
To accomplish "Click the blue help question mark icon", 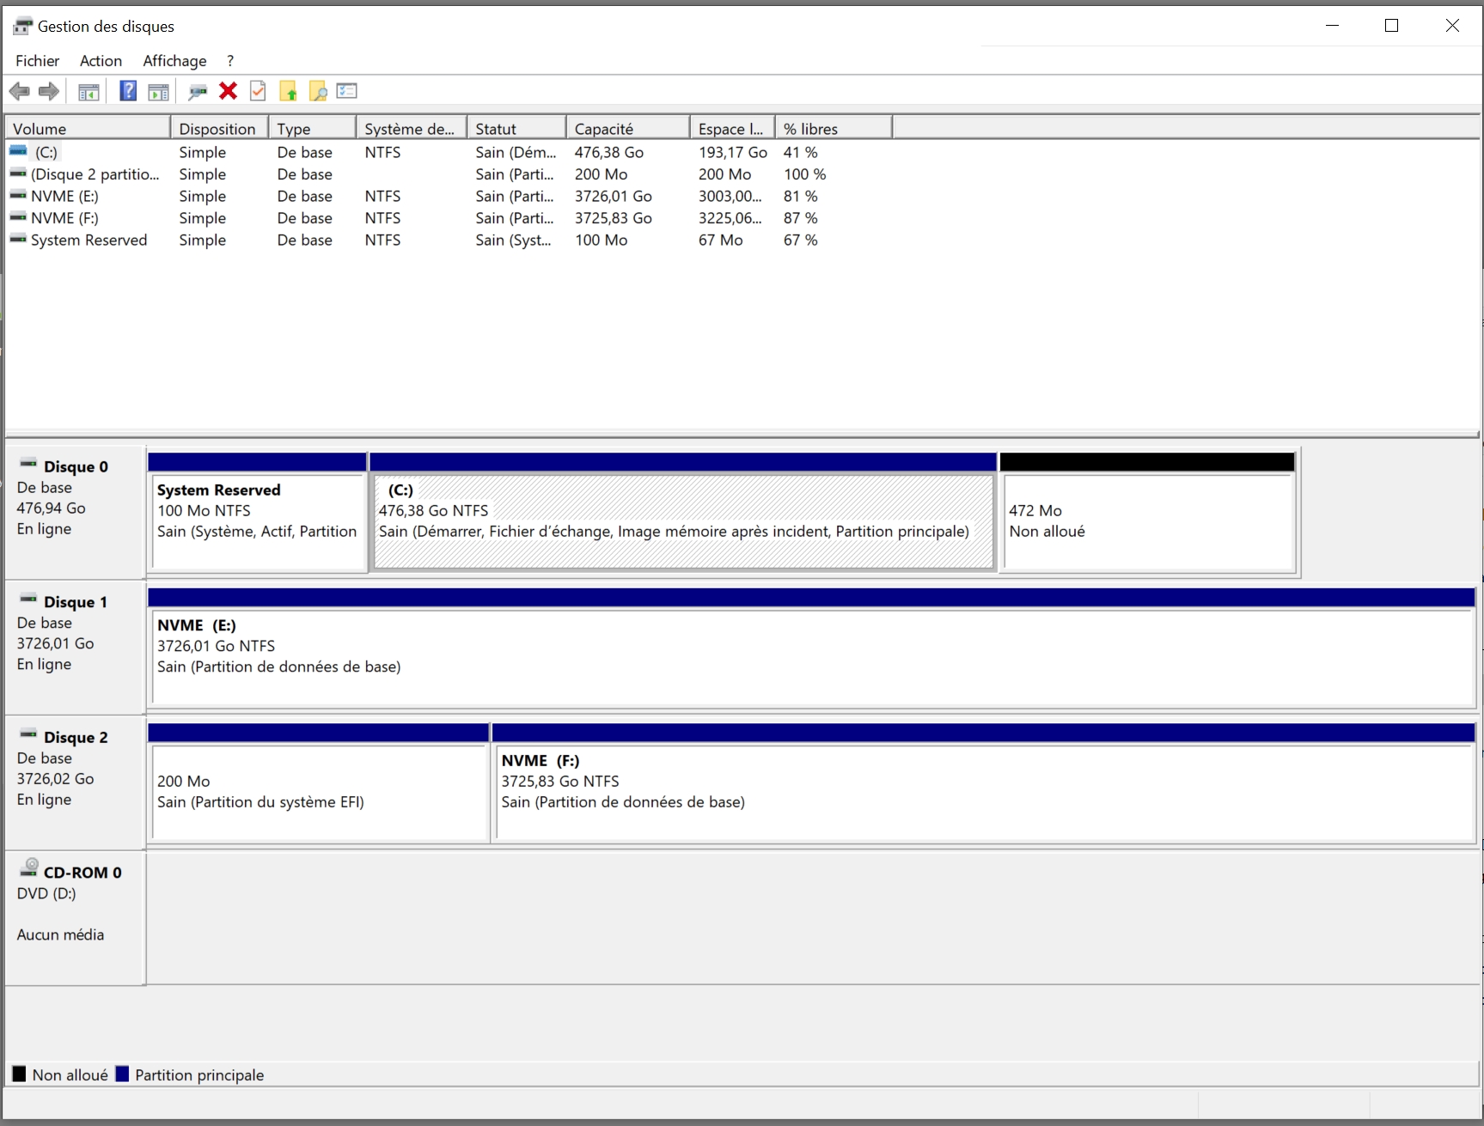I will [x=128, y=91].
